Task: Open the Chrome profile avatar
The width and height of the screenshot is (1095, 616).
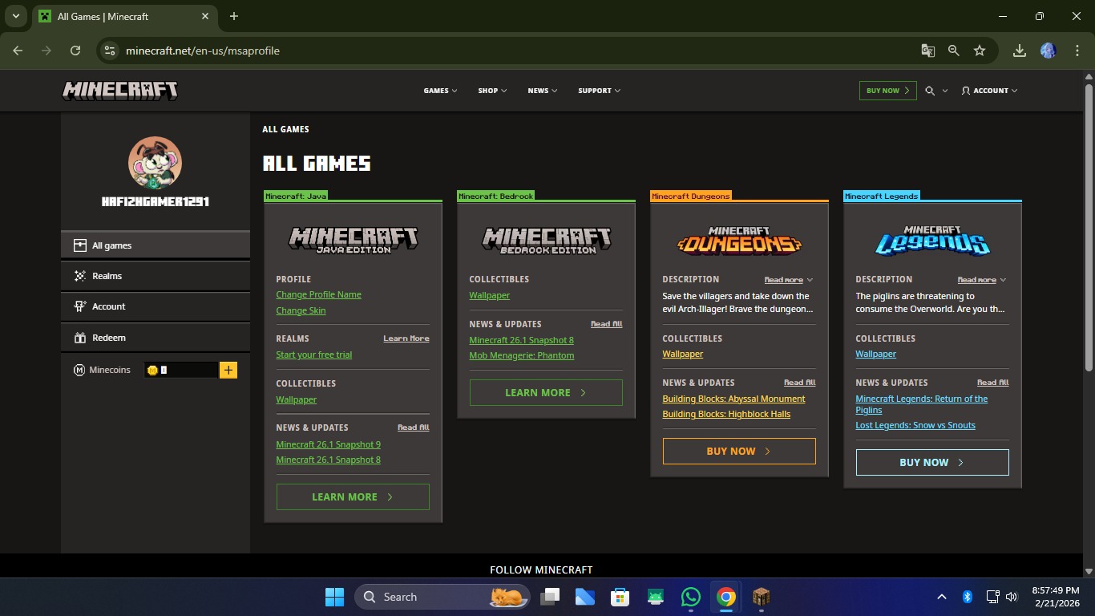Action: (1048, 51)
